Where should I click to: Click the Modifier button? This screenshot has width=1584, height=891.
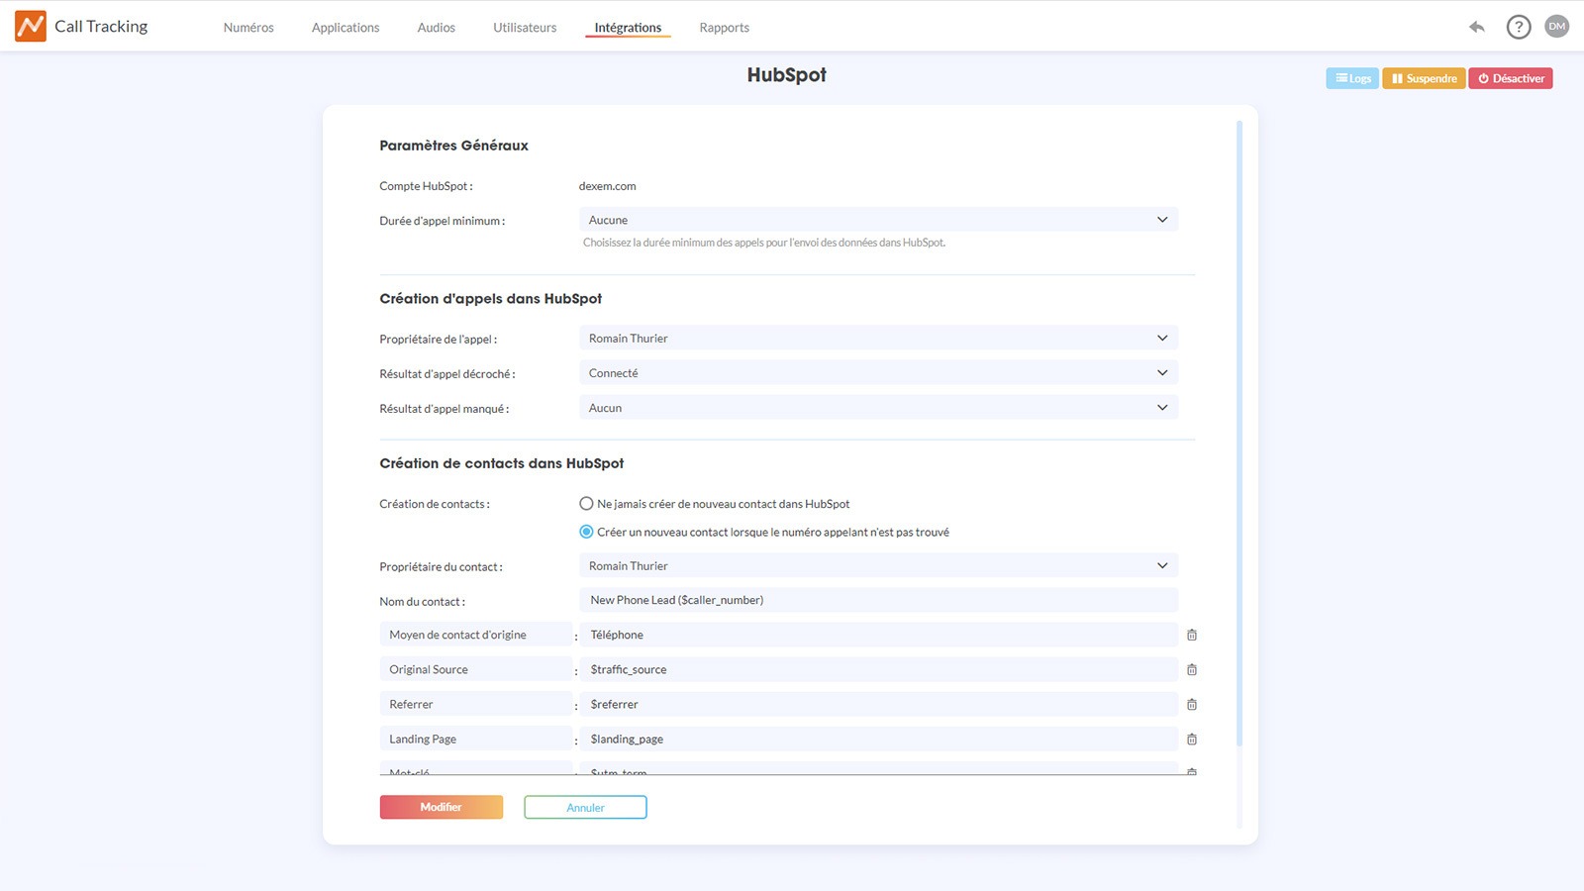441,807
